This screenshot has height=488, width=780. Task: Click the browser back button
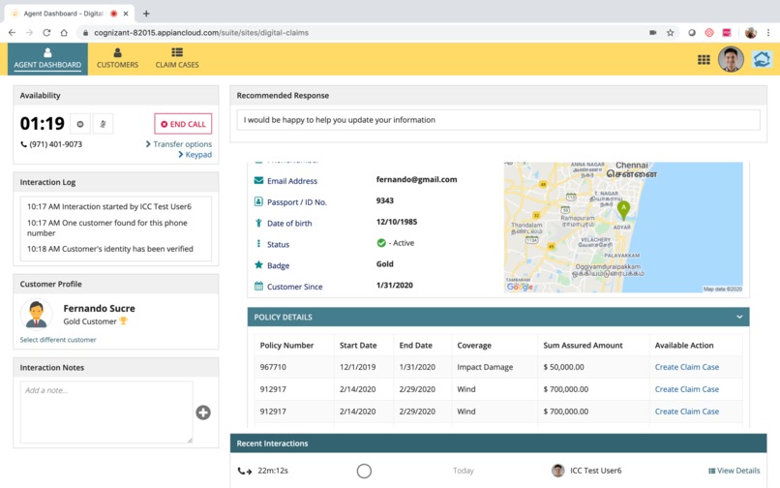pyautogui.click(x=12, y=32)
